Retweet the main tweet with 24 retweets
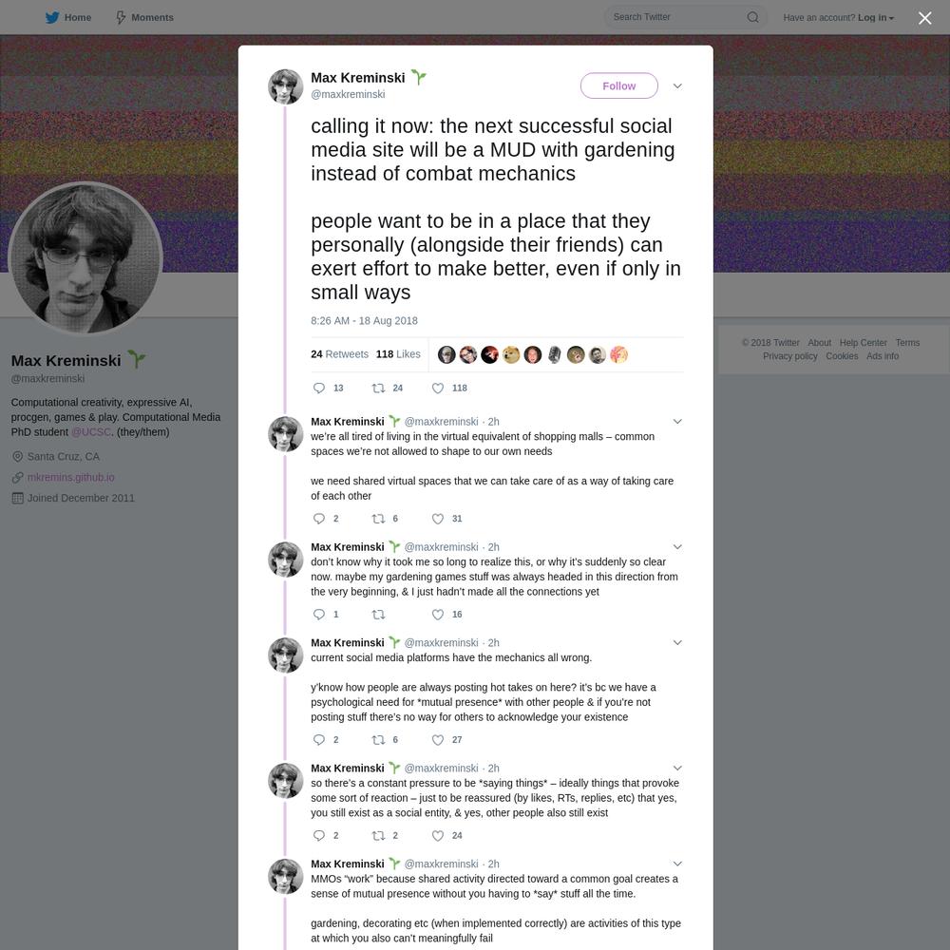The image size is (950, 950). tap(378, 389)
